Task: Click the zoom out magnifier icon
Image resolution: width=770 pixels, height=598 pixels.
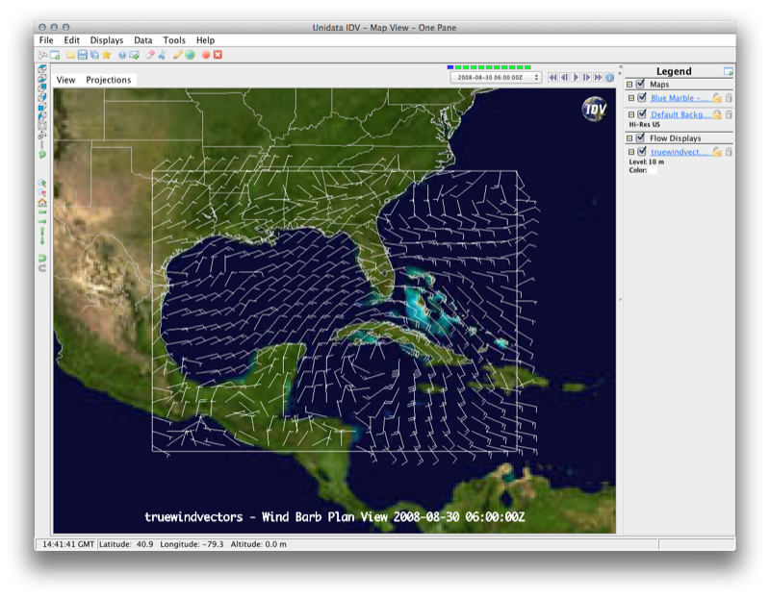Action: tap(42, 192)
